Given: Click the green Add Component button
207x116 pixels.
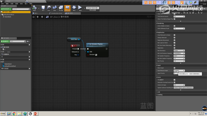Looking at the screenshot, I should [x=6, y=9].
